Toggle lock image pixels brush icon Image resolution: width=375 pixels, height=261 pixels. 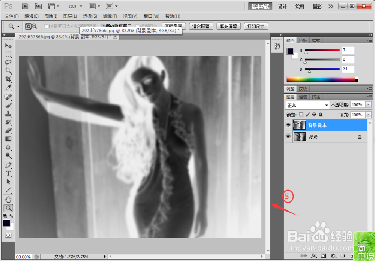(x=307, y=115)
